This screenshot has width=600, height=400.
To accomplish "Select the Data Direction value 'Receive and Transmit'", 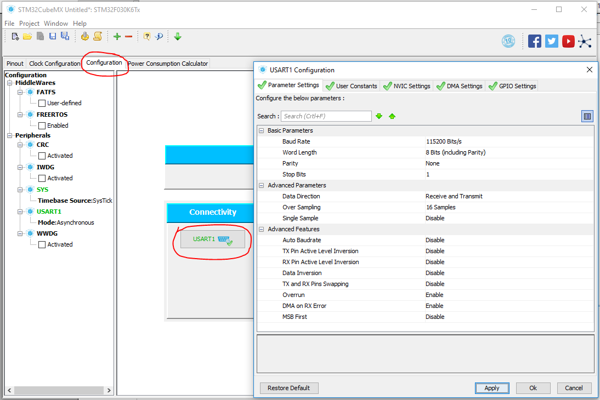I will click(454, 196).
